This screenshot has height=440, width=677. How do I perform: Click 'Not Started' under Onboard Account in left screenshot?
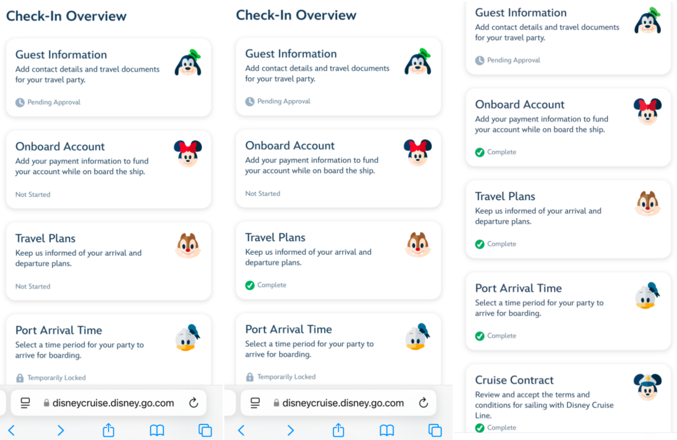[33, 195]
